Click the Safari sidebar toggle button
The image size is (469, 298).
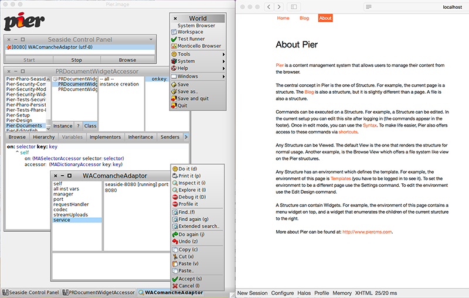pos(294,7)
